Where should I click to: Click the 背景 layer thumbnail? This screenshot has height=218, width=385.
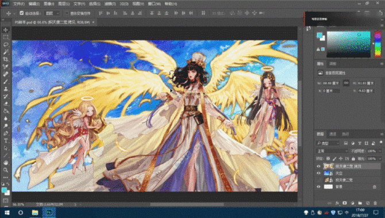[x=328, y=187]
